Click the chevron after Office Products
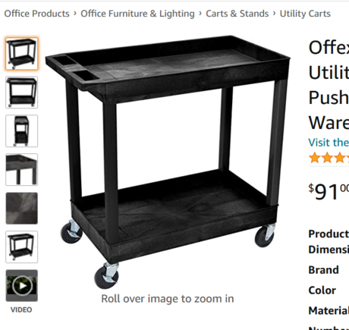The height and width of the screenshot is (330, 349). (x=75, y=13)
